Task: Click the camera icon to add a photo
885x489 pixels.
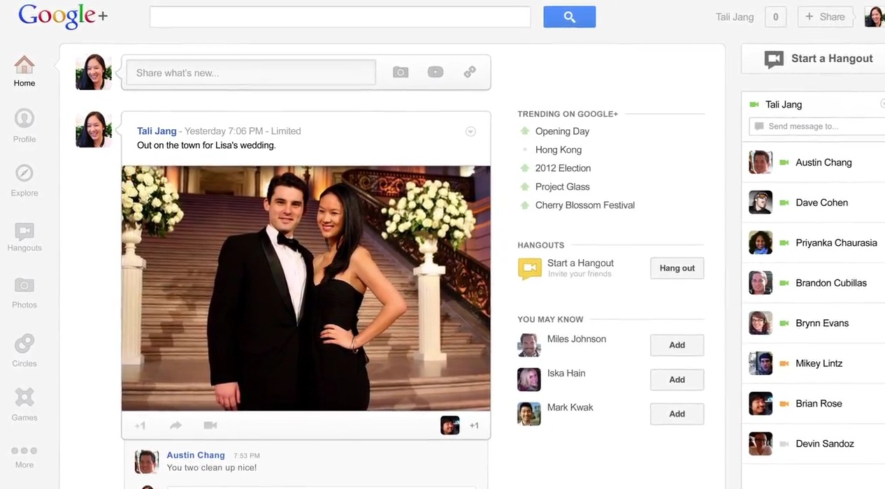Action: tap(400, 72)
